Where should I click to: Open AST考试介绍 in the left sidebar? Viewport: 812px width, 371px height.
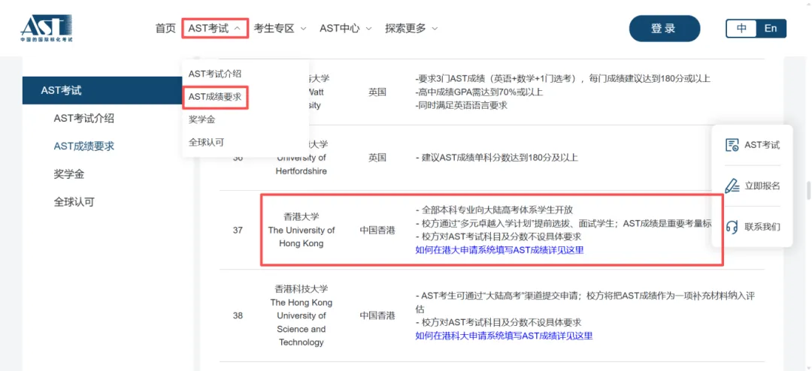pyautogui.click(x=84, y=119)
